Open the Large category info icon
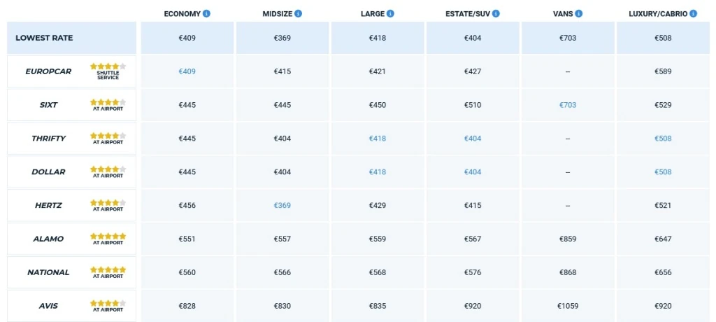This screenshot has width=716, height=322. click(x=390, y=14)
